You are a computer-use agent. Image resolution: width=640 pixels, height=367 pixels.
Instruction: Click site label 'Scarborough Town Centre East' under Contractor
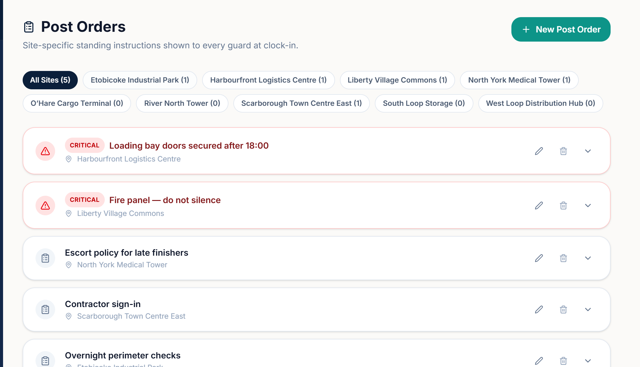pos(131,316)
